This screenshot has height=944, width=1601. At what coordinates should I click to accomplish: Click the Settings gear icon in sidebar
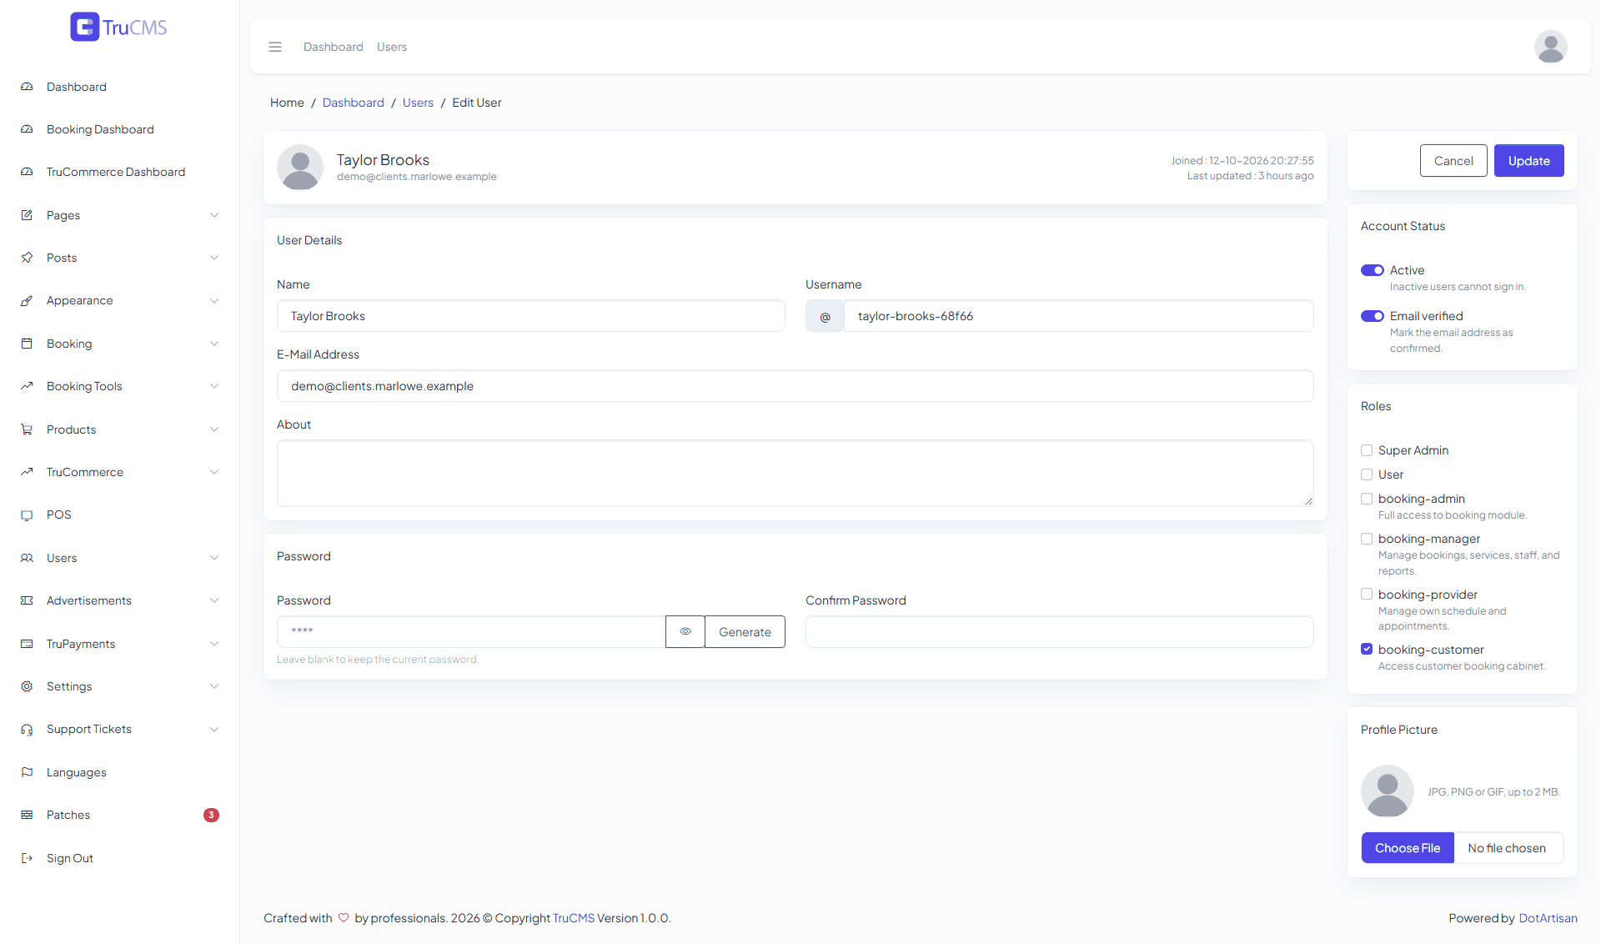(27, 686)
